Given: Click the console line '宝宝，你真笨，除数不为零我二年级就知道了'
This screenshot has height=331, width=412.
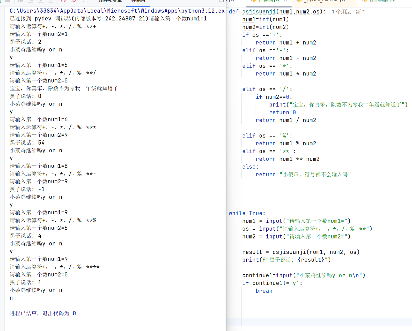Looking at the screenshot, I should point(64,88).
